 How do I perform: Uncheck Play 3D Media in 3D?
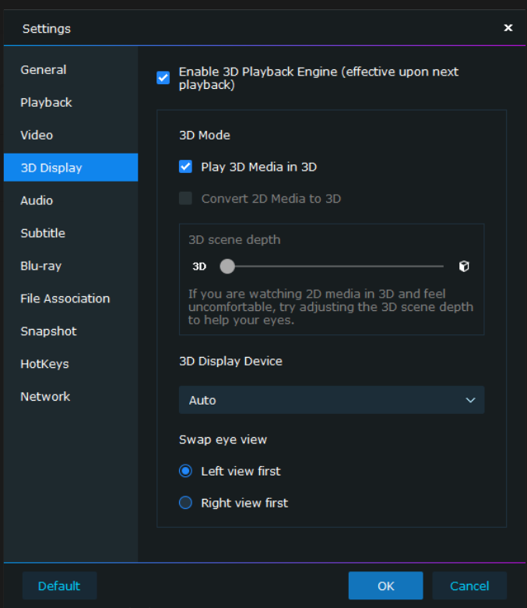pyautogui.click(x=185, y=167)
